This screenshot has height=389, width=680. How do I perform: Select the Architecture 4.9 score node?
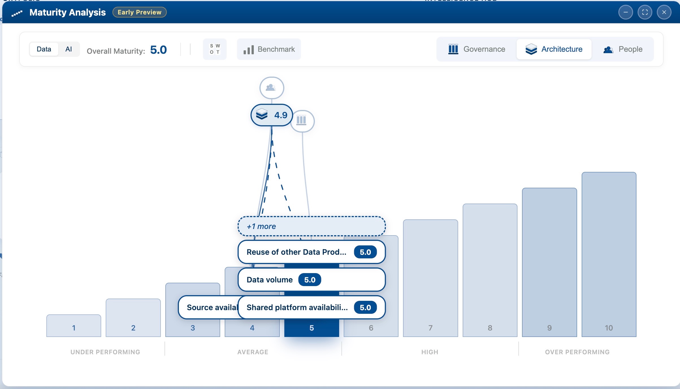[272, 115]
